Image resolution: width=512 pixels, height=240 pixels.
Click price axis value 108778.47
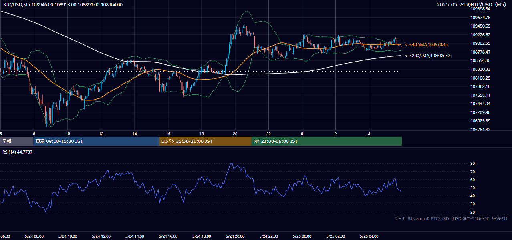pos(480,52)
